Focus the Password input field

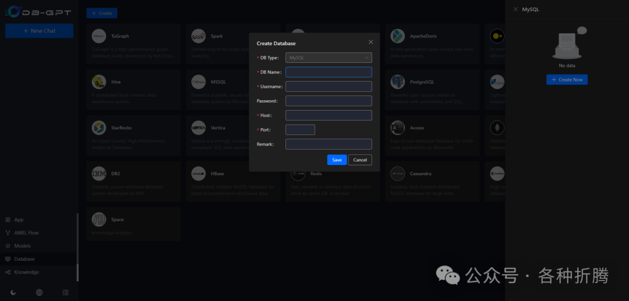click(328, 101)
